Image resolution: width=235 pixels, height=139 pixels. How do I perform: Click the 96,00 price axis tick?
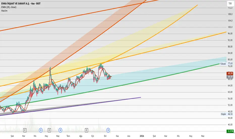(x=230, y=34)
